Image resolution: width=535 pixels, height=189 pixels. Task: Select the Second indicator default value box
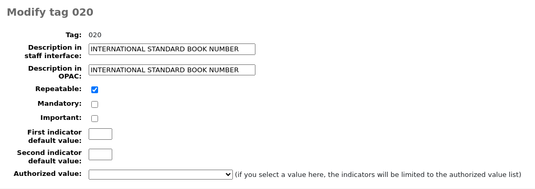[x=100, y=154]
